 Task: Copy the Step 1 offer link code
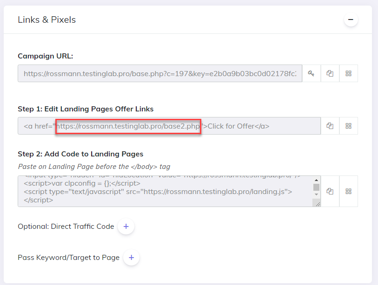[x=330, y=126]
